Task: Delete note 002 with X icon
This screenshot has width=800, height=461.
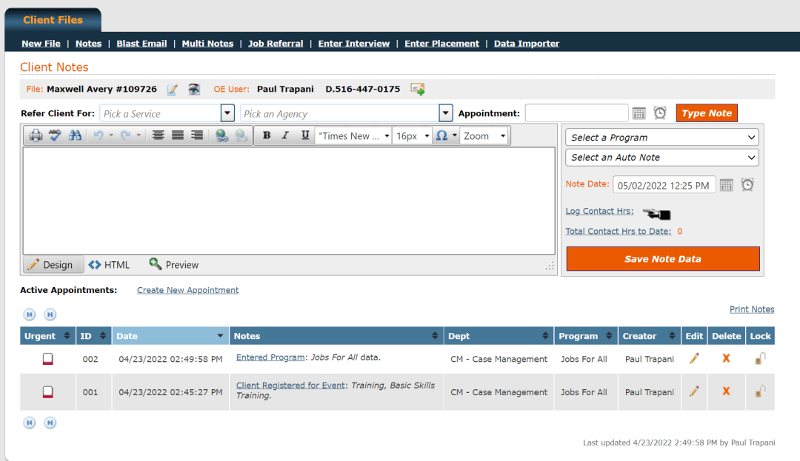Action: tap(726, 359)
